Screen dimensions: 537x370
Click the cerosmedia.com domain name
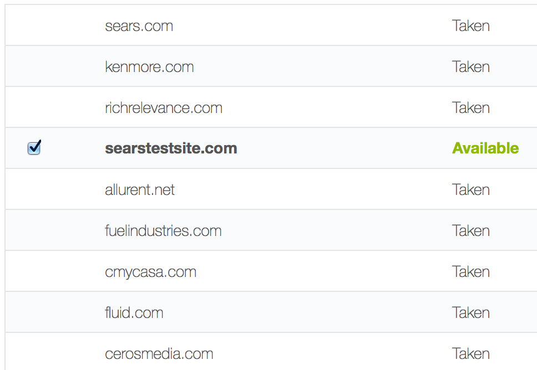click(159, 354)
